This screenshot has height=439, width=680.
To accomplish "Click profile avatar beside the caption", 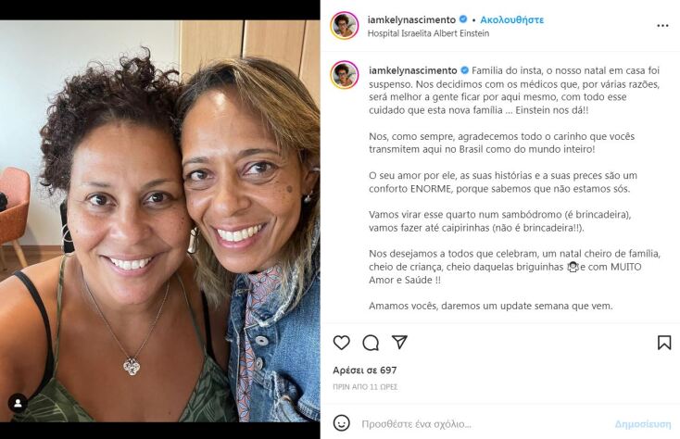I will coord(345,75).
